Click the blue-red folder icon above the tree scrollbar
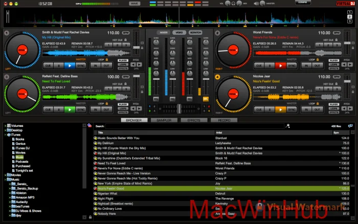 (x=89, y=125)
